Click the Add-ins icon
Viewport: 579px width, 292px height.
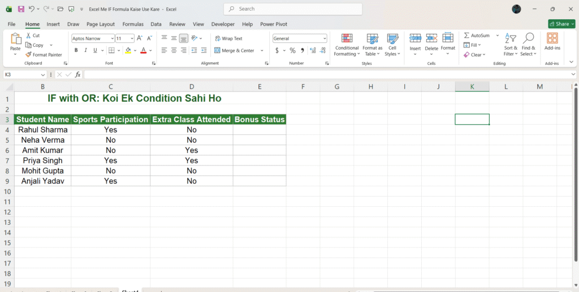[552, 38]
